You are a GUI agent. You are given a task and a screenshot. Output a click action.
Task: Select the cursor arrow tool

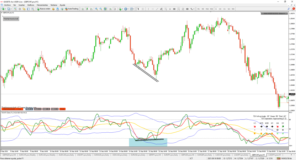[x=138, y=9]
